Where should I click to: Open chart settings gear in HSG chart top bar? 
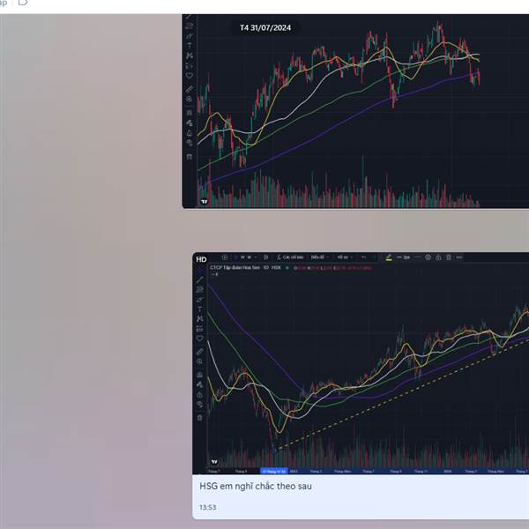pos(428,257)
